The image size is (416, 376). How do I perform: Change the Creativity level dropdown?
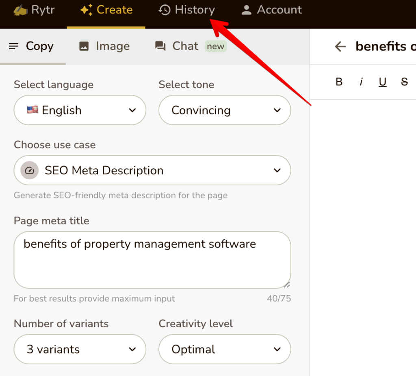pos(225,349)
